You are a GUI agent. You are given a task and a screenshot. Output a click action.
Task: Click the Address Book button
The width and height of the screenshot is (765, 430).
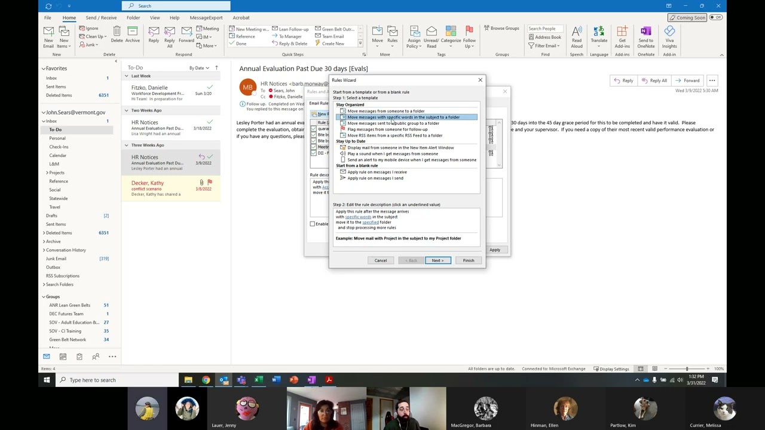(x=544, y=37)
